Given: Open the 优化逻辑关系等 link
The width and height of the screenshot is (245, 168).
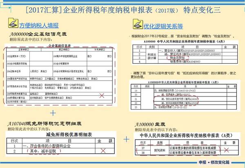Looking at the screenshot, I should coord(163,26).
